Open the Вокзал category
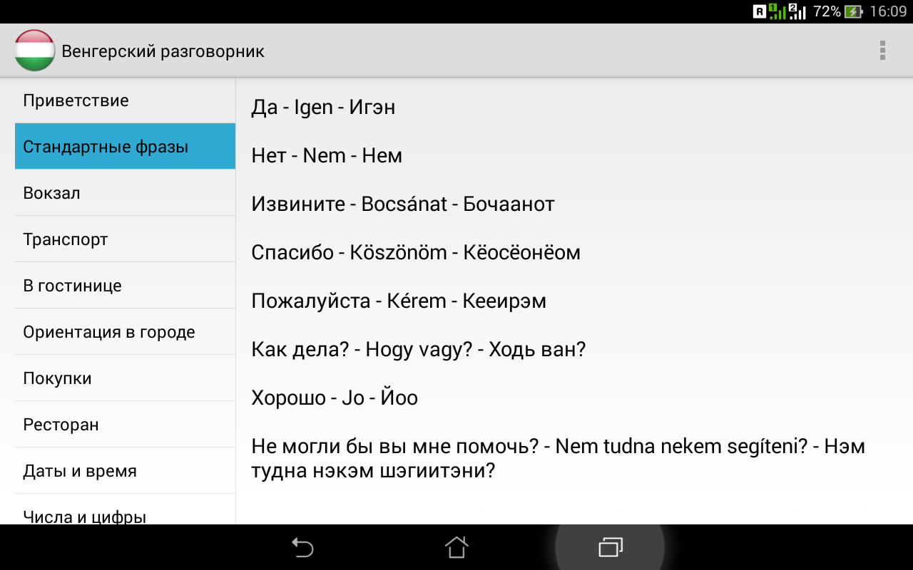Image resolution: width=913 pixels, height=570 pixels. (x=125, y=193)
